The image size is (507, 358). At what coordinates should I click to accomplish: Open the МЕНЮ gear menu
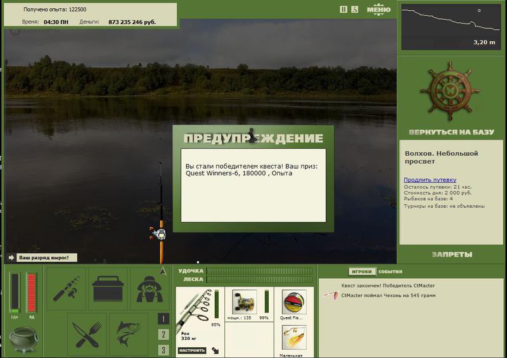378,10
